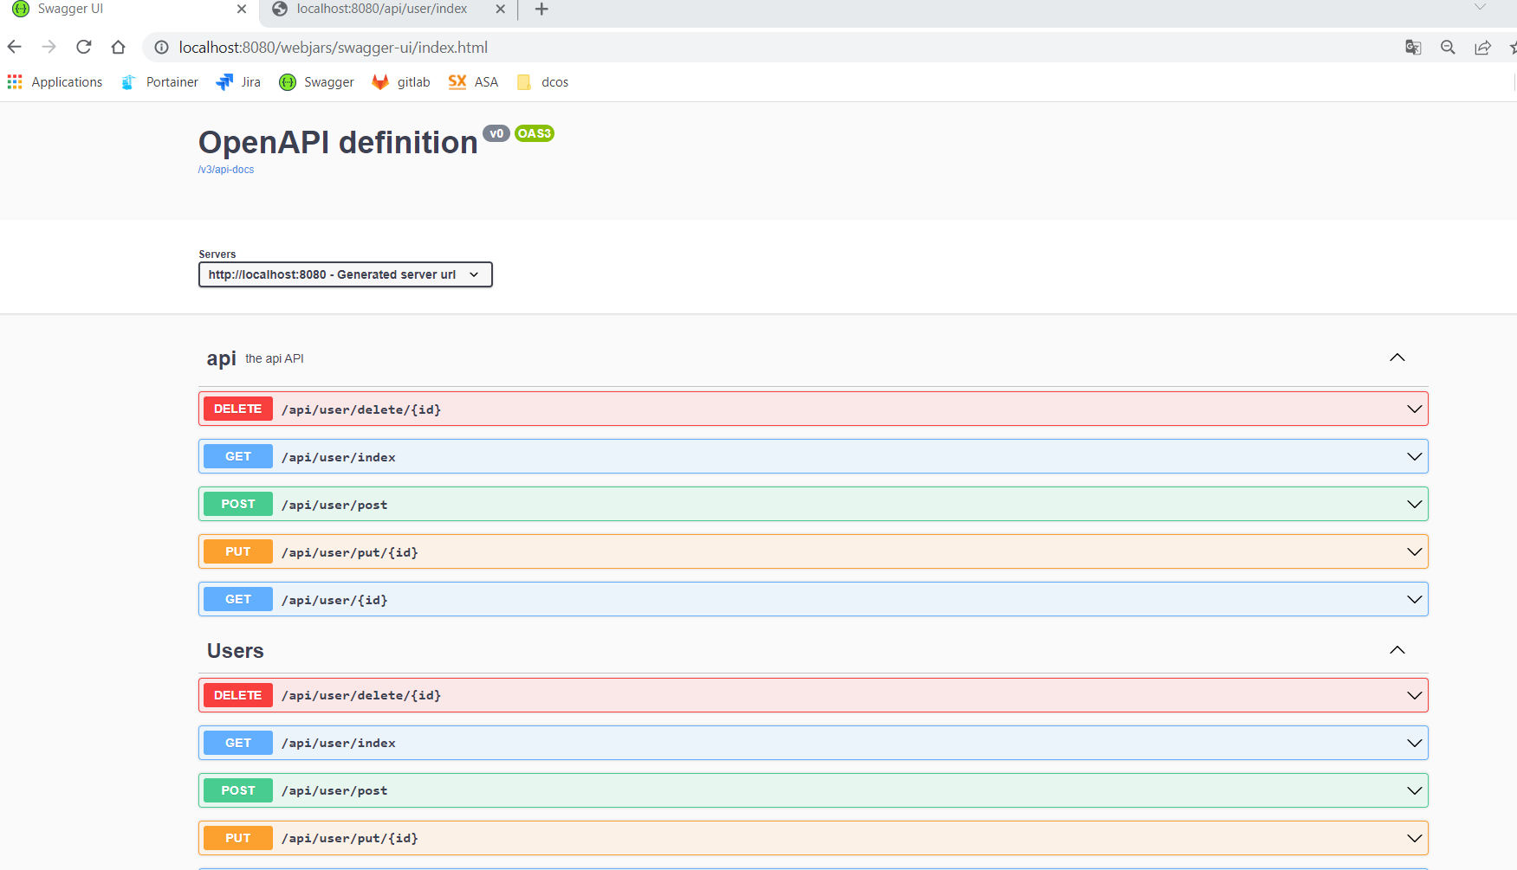View site info icon in address bar
1517x870 pixels.
point(161,48)
